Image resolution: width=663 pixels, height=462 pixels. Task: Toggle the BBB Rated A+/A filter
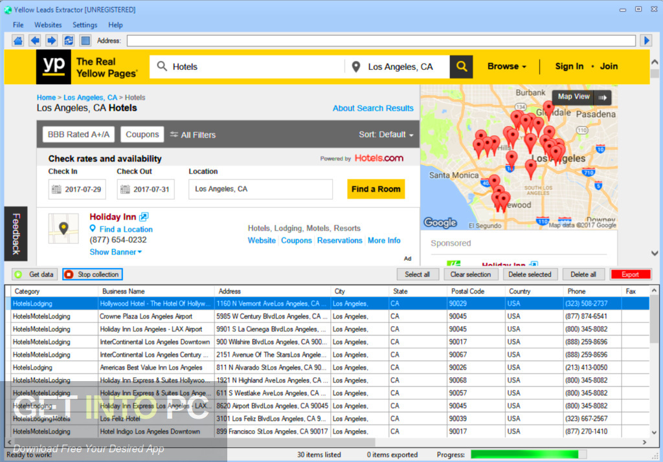(78, 135)
